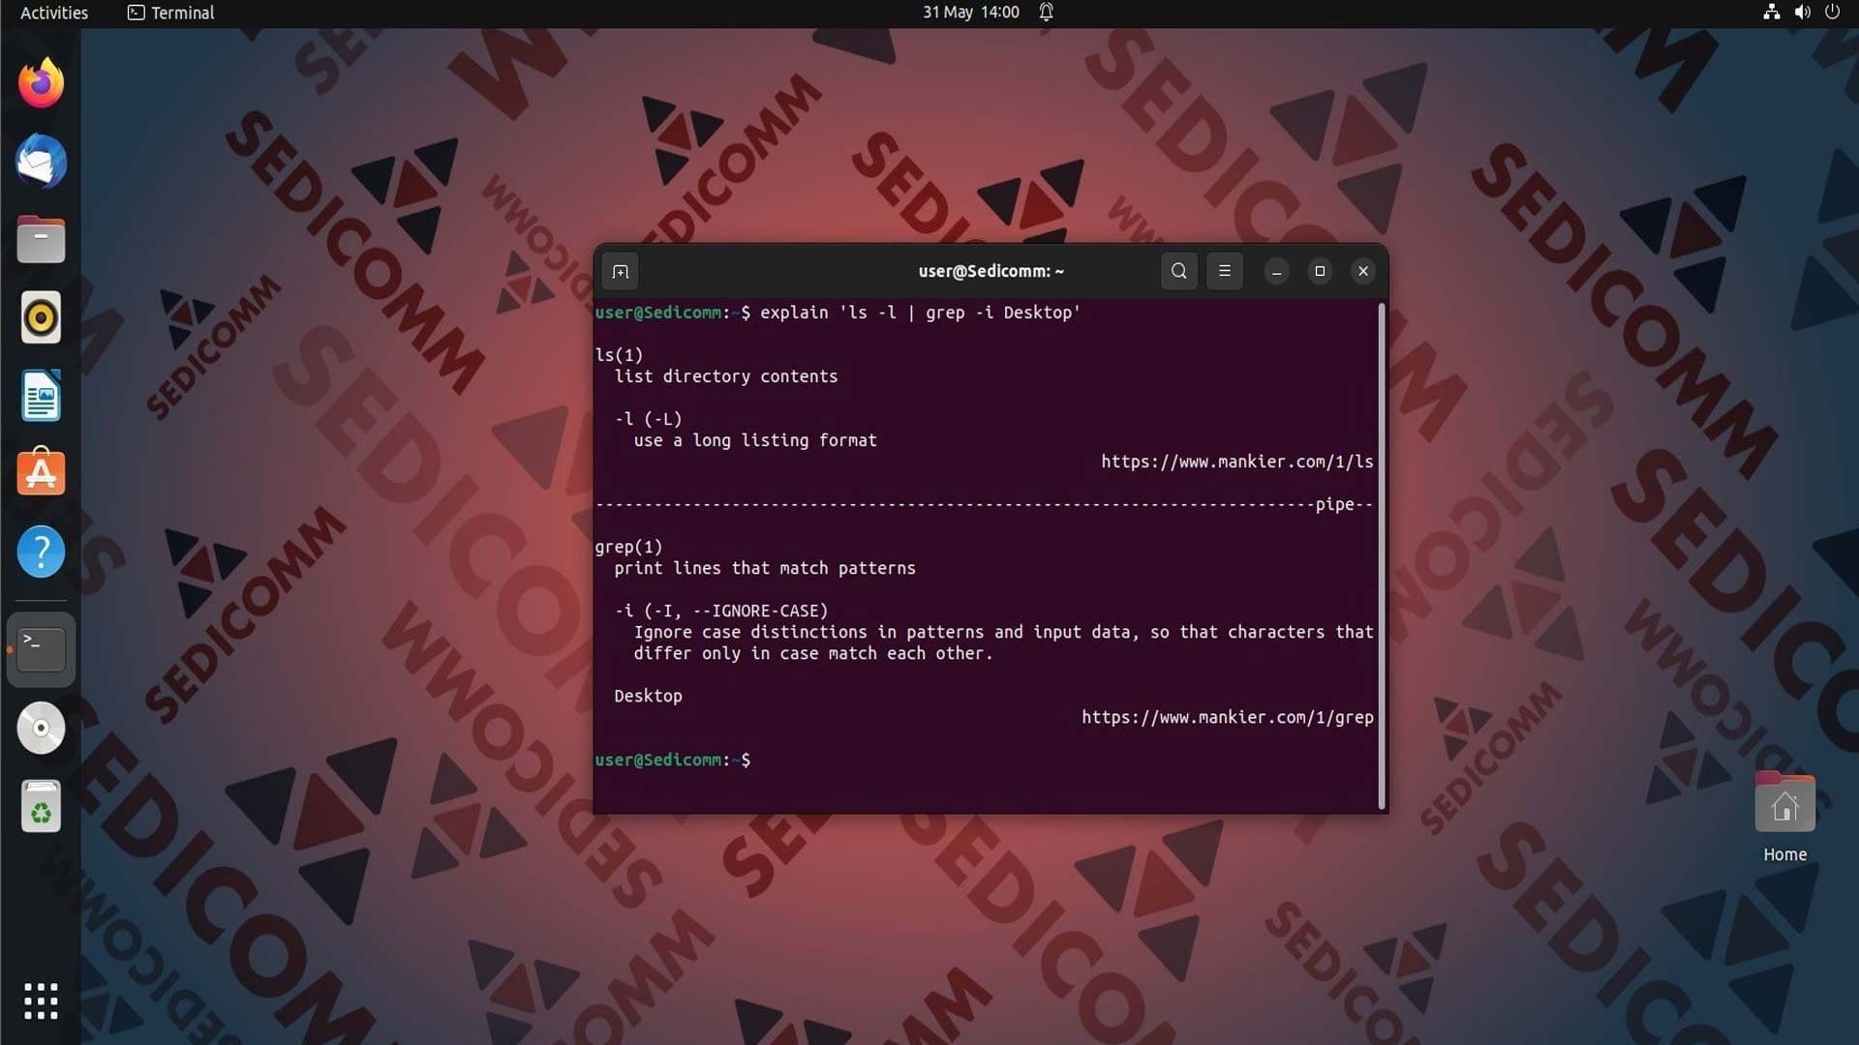Open Firefox from the dock
1859x1045 pixels.
tap(41, 83)
